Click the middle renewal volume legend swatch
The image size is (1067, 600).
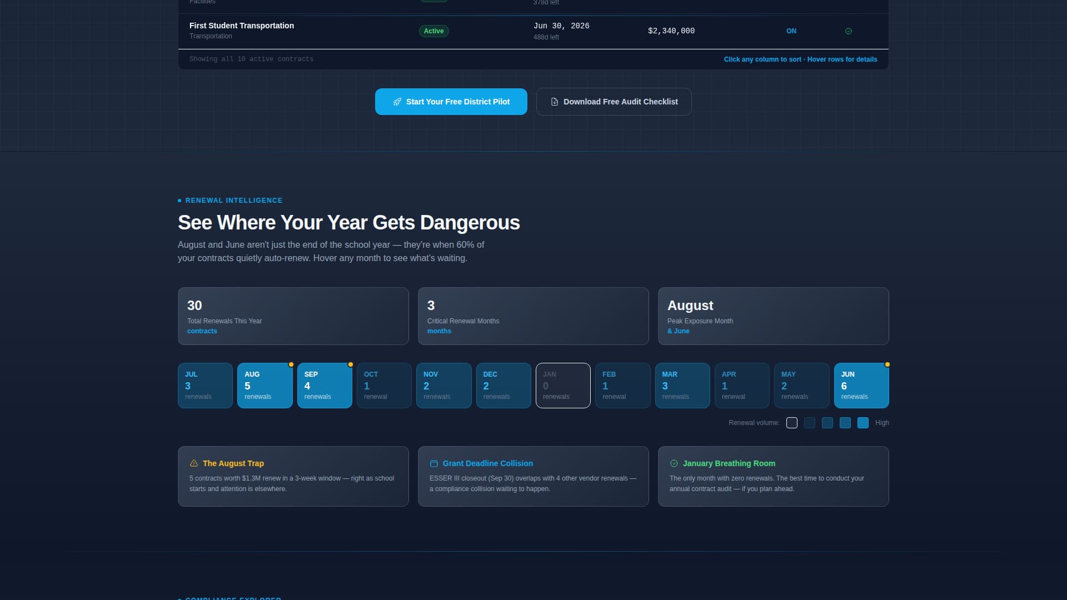pos(827,423)
